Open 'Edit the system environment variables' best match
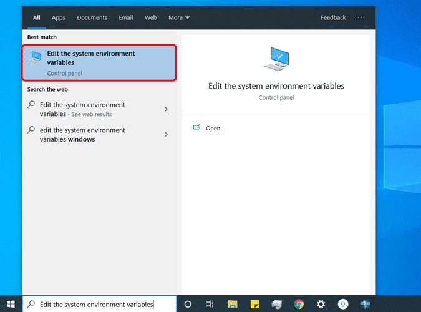 click(99, 63)
